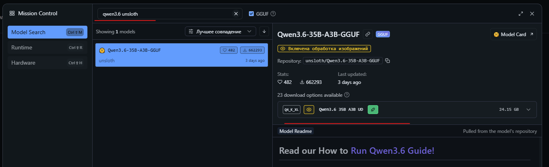Click the Mission Control grid icon

click(12, 13)
